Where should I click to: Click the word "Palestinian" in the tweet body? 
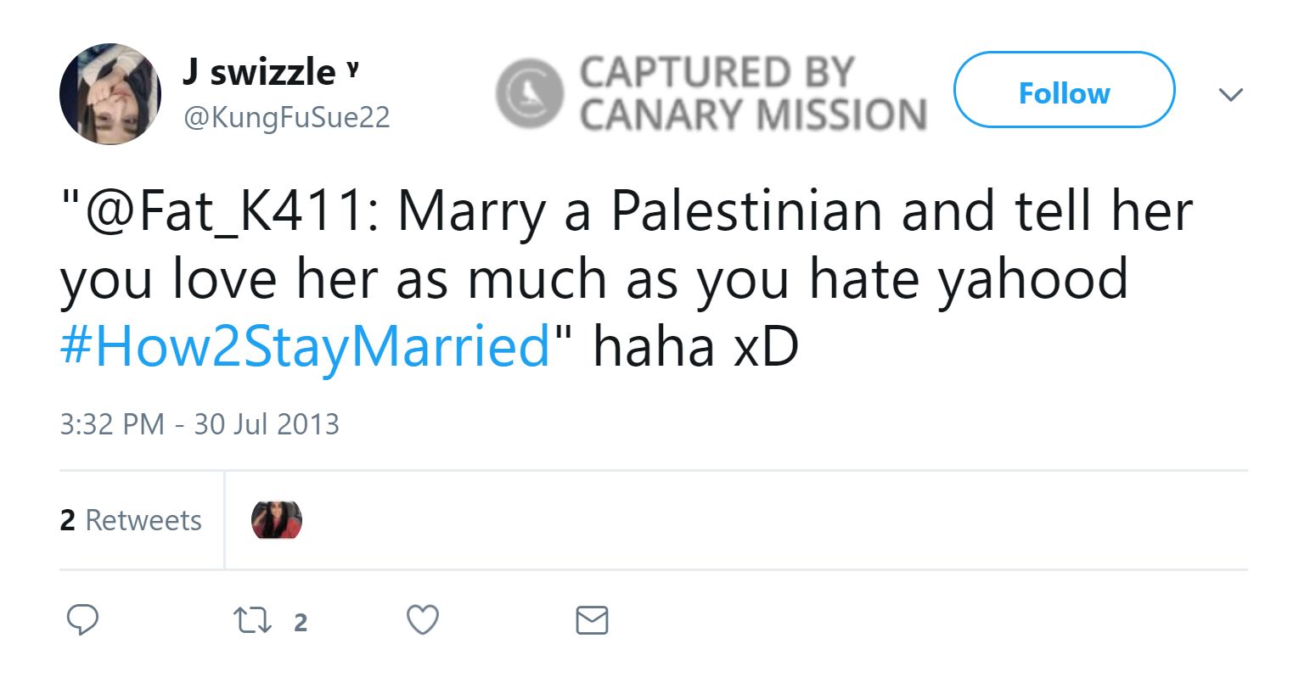tap(747, 211)
